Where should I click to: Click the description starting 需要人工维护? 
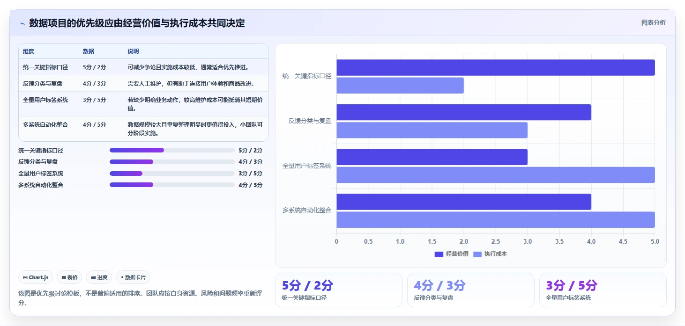191,84
